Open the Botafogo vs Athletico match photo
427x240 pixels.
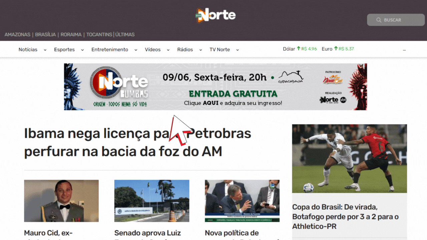coord(349,159)
